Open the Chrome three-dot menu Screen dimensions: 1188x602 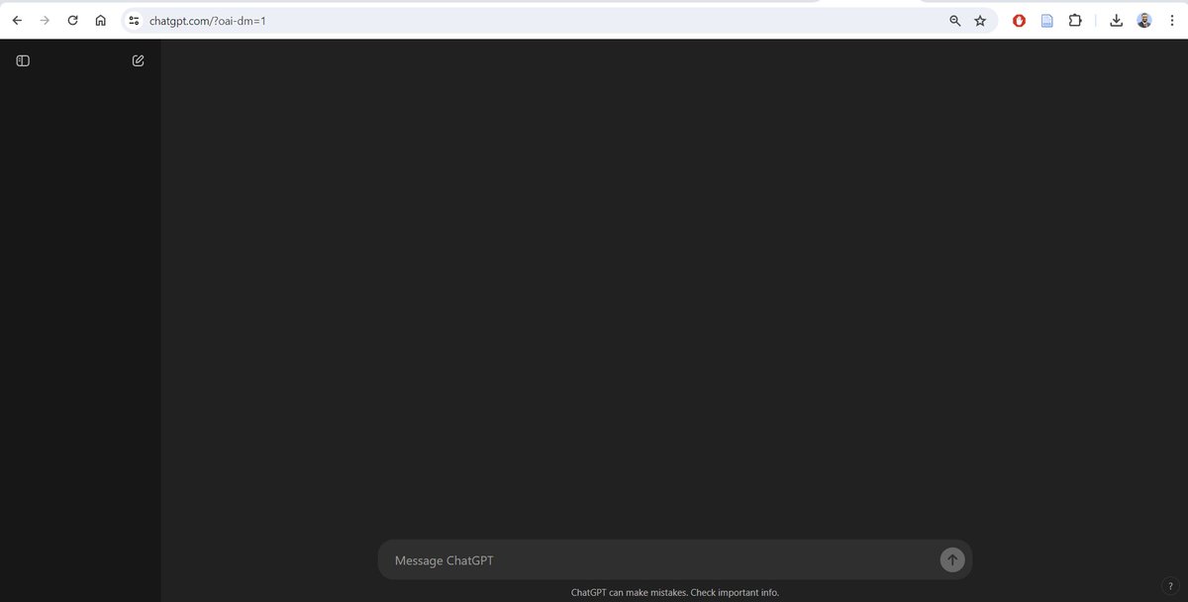[1171, 20]
